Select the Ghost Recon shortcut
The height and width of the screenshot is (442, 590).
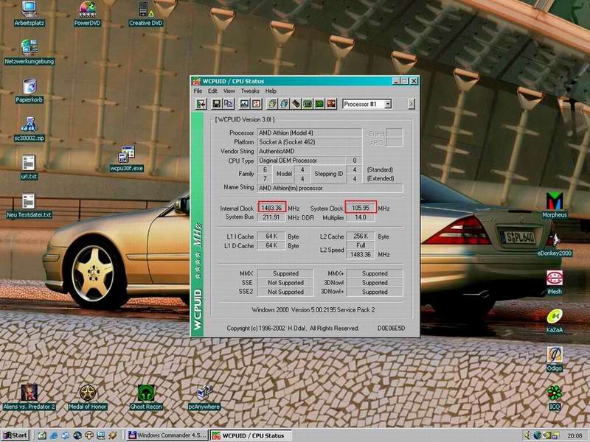click(146, 397)
